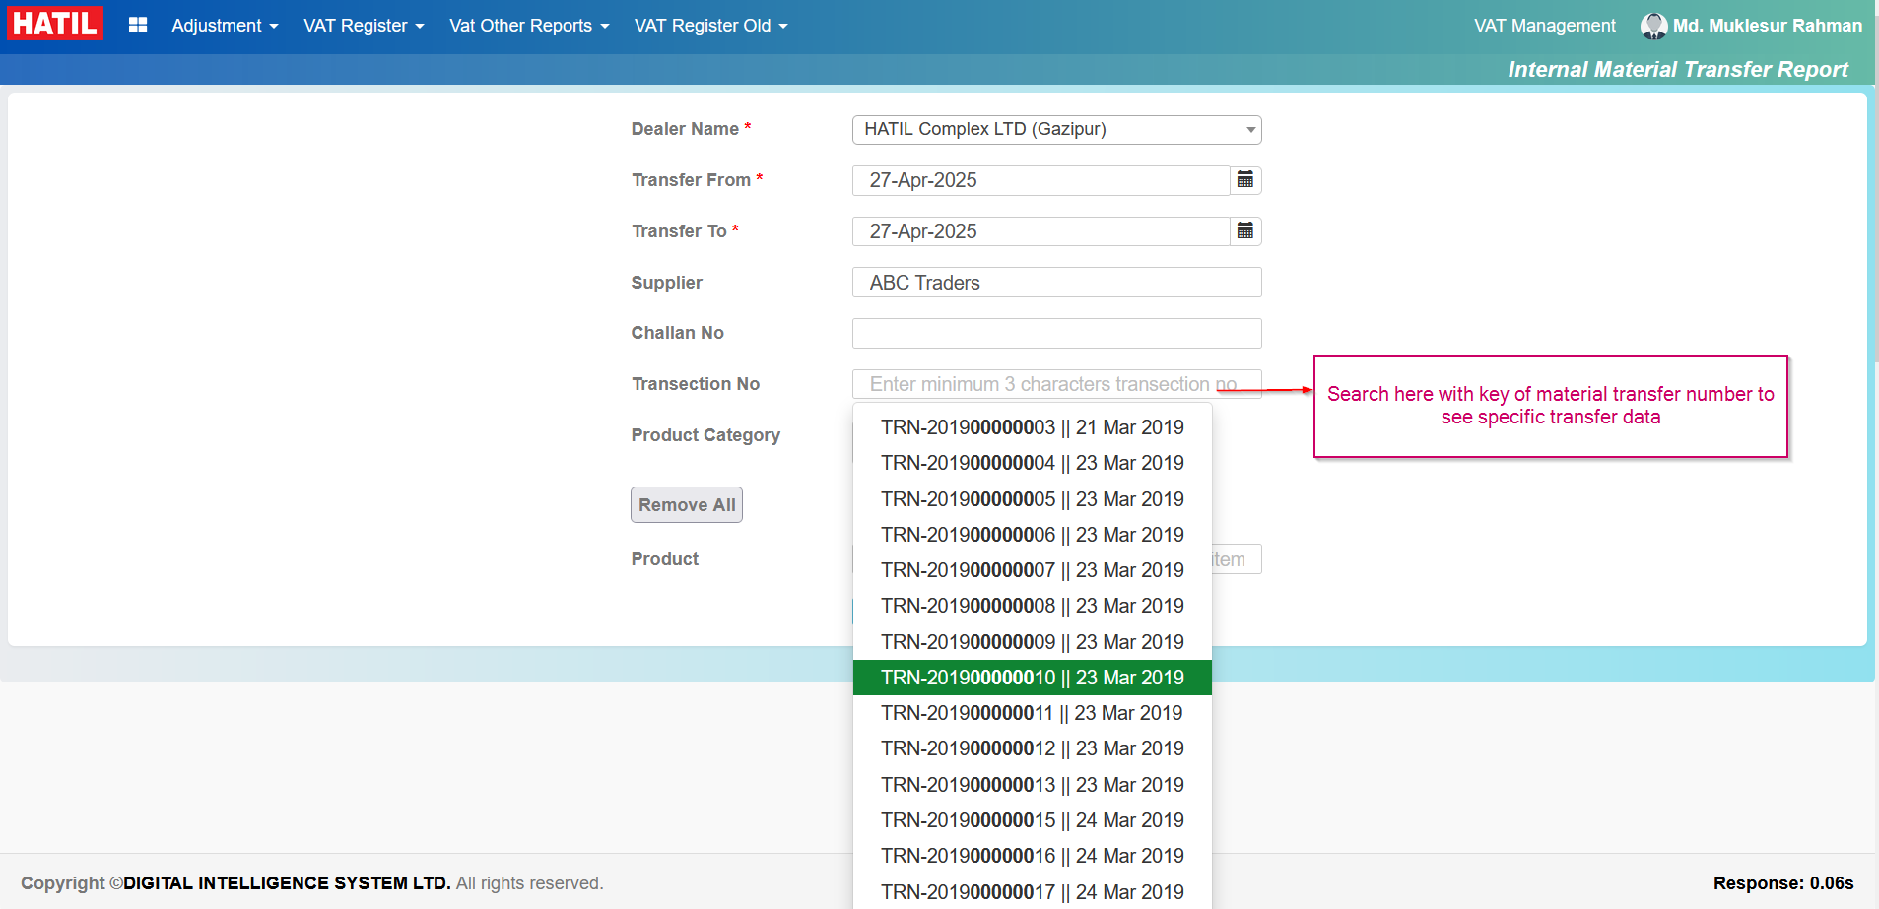Screen dimensions: 1879x909
Task: Click the Challan No input field
Action: tap(1056, 333)
